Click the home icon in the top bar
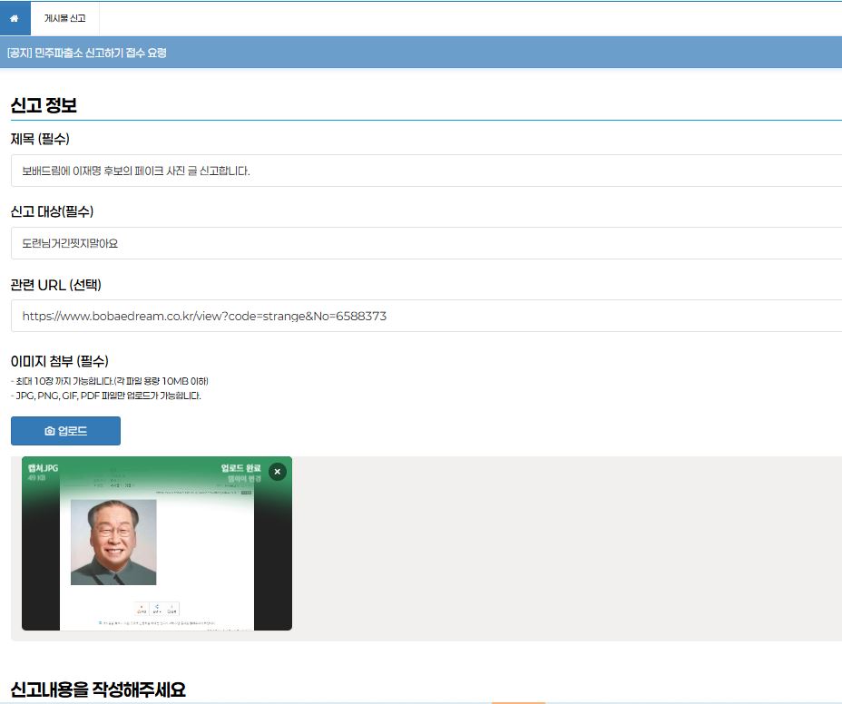Screen dimensions: 842x704 [15, 18]
